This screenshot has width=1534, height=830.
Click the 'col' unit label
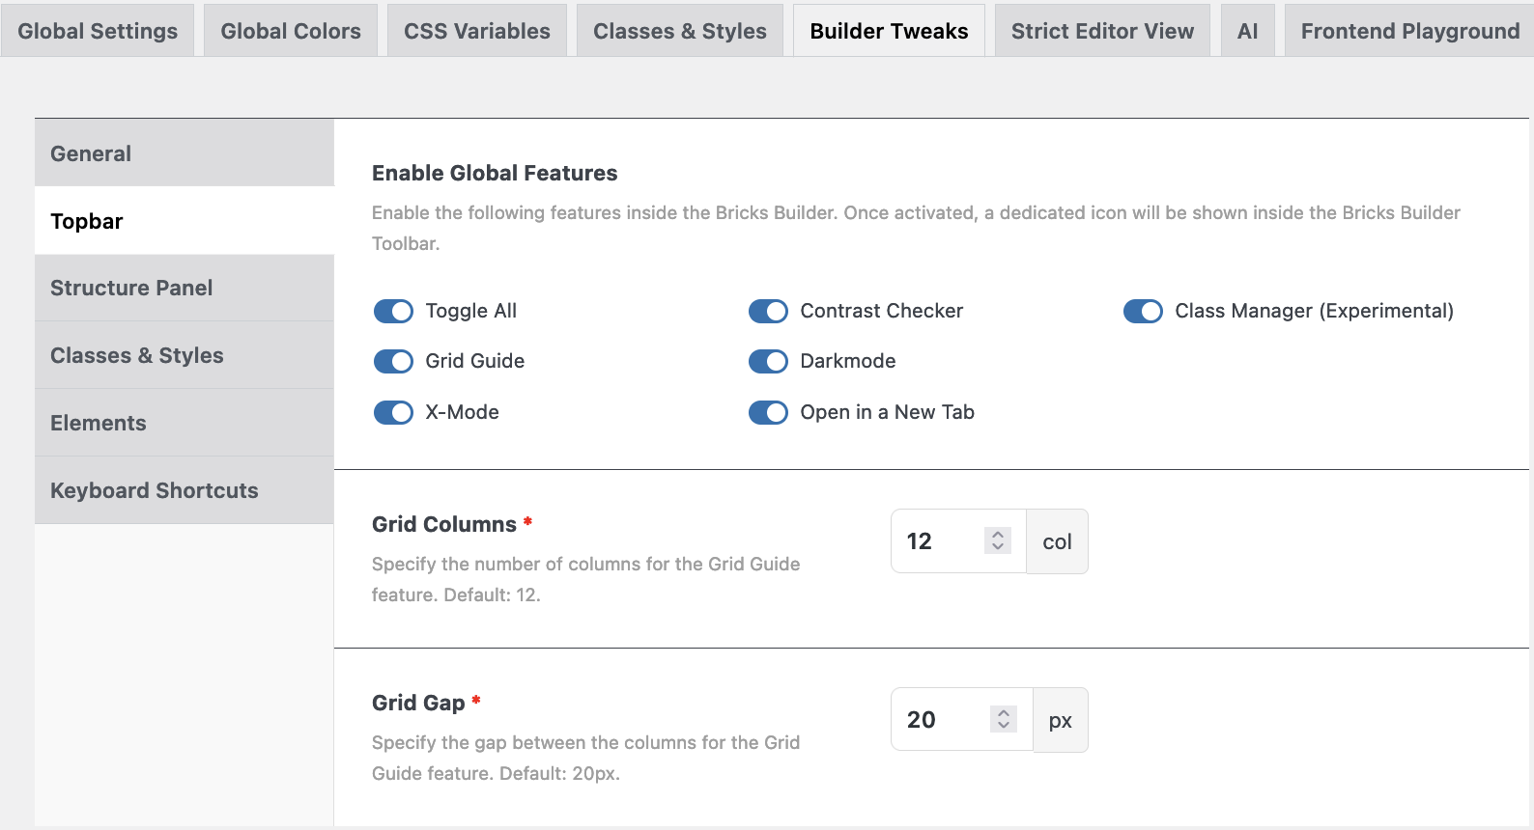[x=1057, y=541]
